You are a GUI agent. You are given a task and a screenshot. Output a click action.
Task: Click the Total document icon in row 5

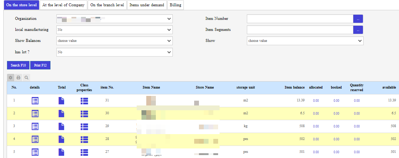(x=61, y=152)
